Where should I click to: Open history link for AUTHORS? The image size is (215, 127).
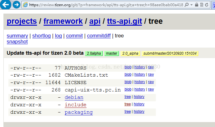point(140,67)
